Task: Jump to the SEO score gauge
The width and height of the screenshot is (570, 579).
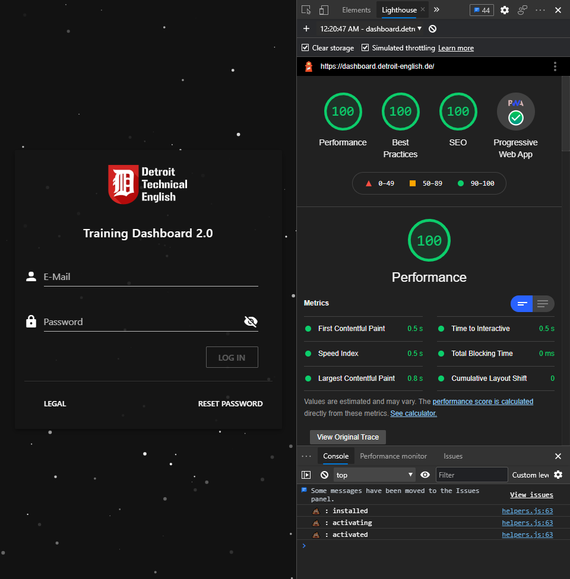Action: click(x=458, y=112)
